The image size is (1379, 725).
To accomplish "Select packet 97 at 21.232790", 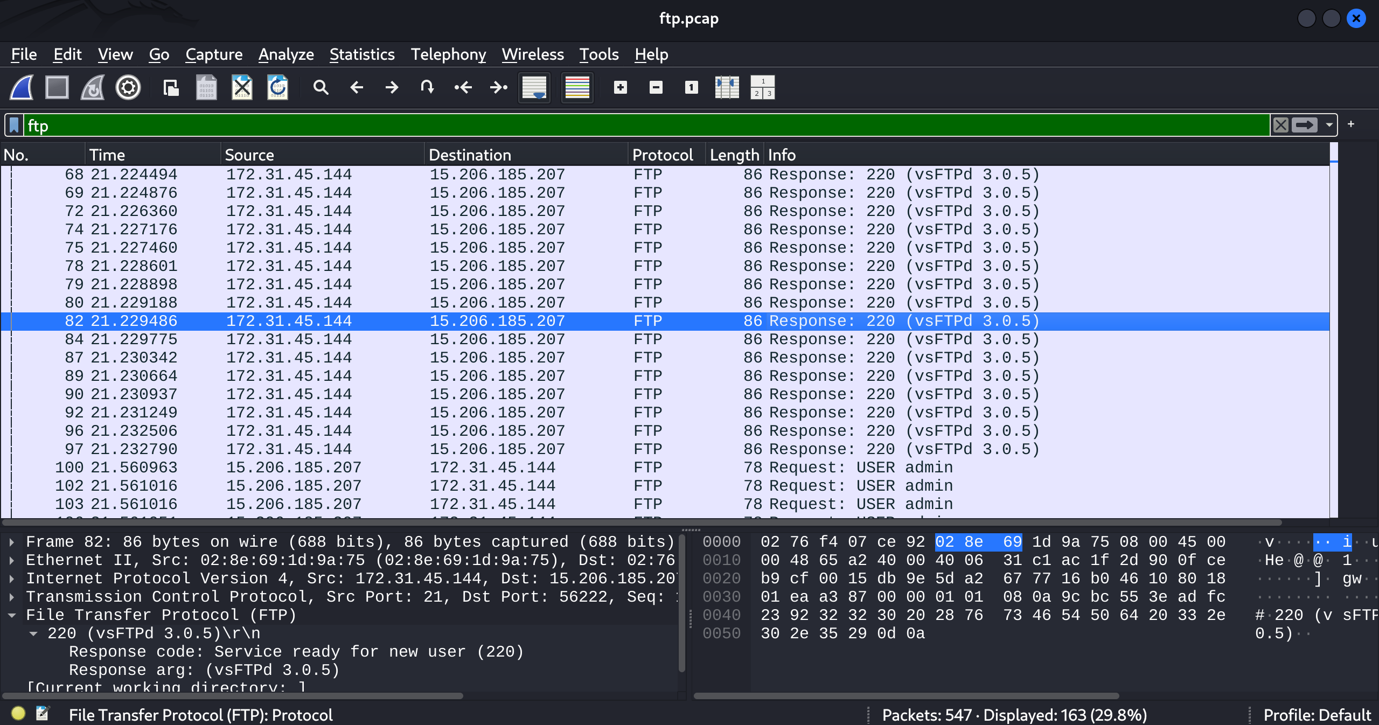I will [665, 449].
